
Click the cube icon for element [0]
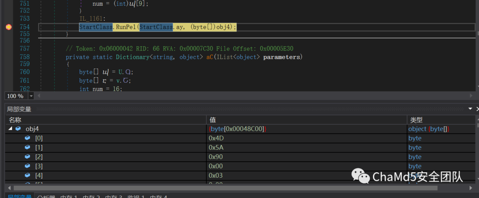(x=27, y=138)
